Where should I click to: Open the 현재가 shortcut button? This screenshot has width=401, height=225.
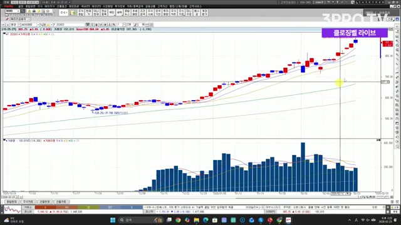point(88,12)
